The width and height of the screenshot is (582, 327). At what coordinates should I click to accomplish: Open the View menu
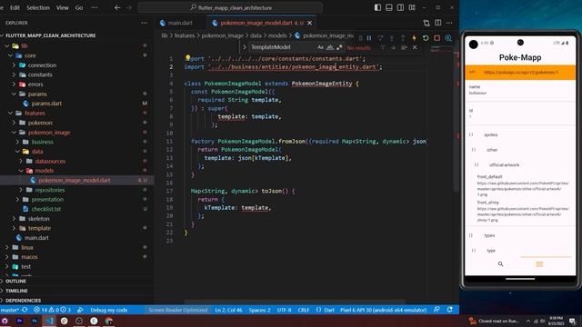63,7
